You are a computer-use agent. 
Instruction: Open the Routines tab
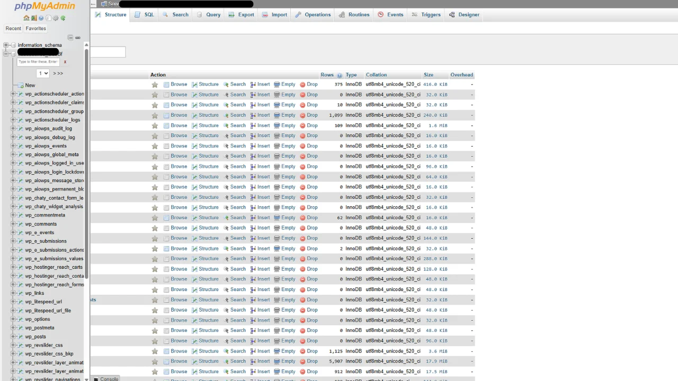(x=354, y=15)
